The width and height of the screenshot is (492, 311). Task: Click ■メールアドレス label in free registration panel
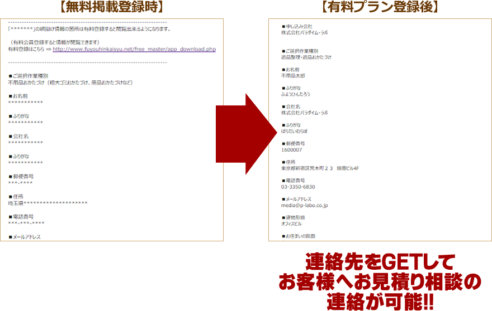click(x=25, y=237)
